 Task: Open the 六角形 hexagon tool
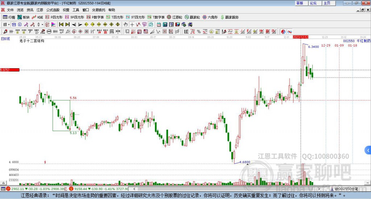[x=210, y=17]
